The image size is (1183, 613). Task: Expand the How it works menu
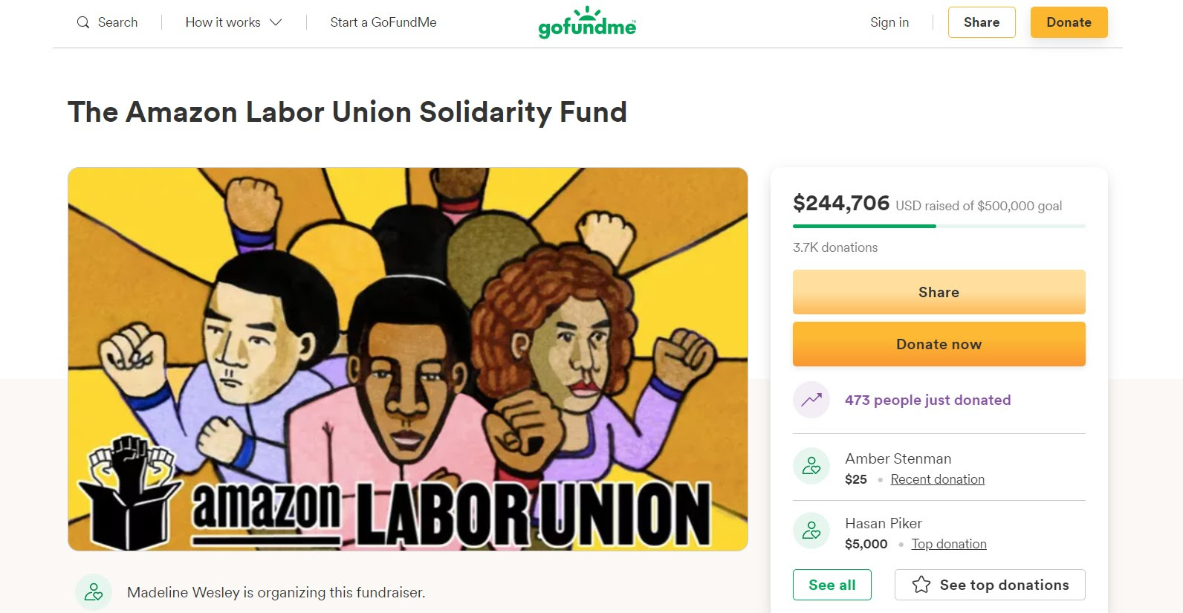pos(223,22)
